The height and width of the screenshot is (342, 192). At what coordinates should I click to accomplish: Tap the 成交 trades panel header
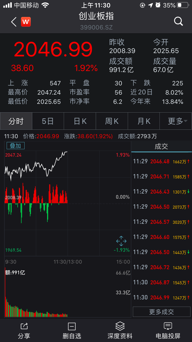(162, 146)
